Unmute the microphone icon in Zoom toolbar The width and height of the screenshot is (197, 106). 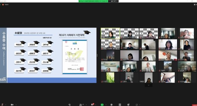click(x=2, y=105)
